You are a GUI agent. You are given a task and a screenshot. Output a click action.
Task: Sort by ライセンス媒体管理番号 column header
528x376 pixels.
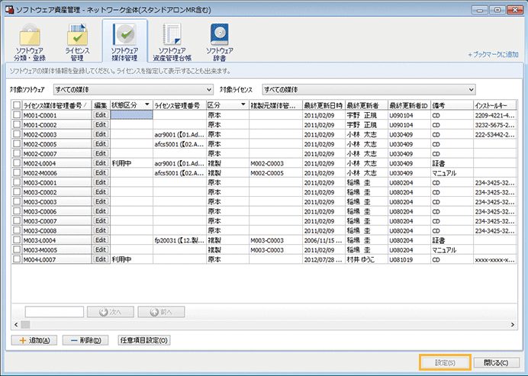pyautogui.click(x=56, y=105)
